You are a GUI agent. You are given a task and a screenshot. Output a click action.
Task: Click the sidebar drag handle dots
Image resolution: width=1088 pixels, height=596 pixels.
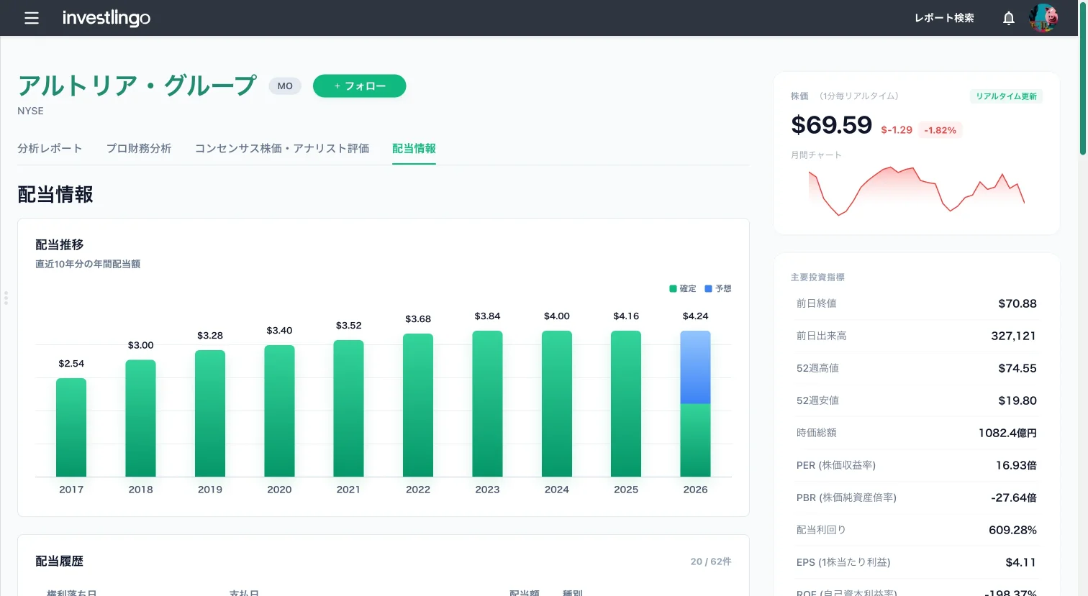(x=6, y=298)
